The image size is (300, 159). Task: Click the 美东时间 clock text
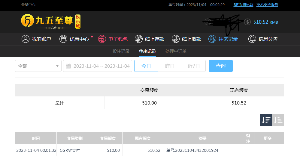click(196, 5)
